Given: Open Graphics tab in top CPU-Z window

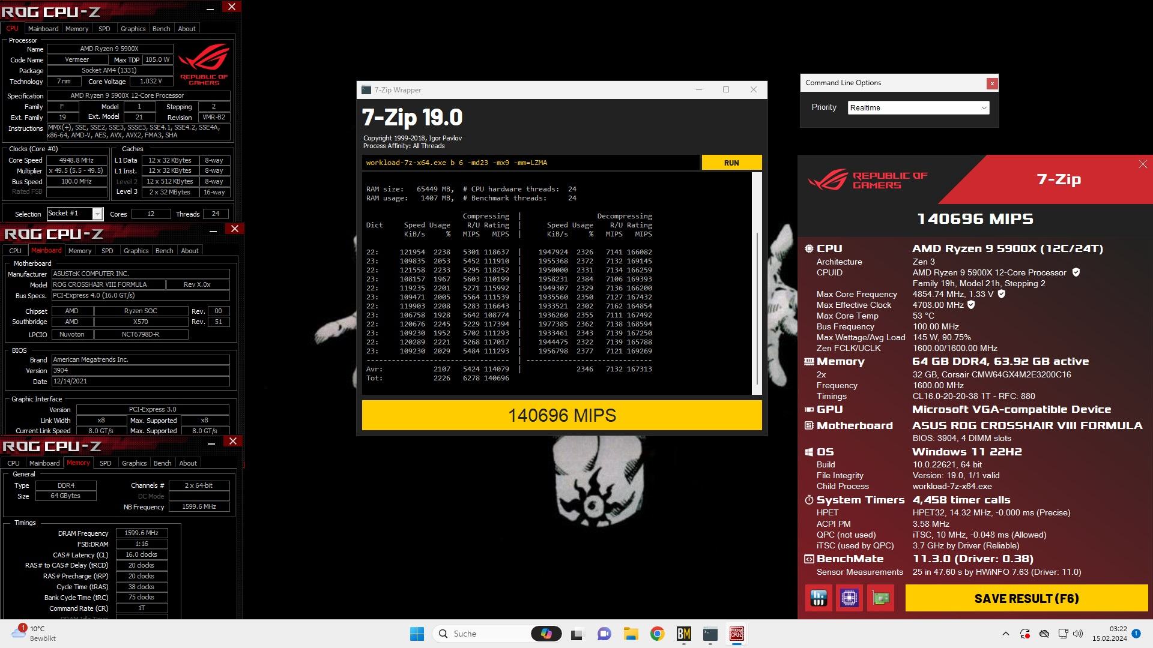Looking at the screenshot, I should [x=133, y=29].
